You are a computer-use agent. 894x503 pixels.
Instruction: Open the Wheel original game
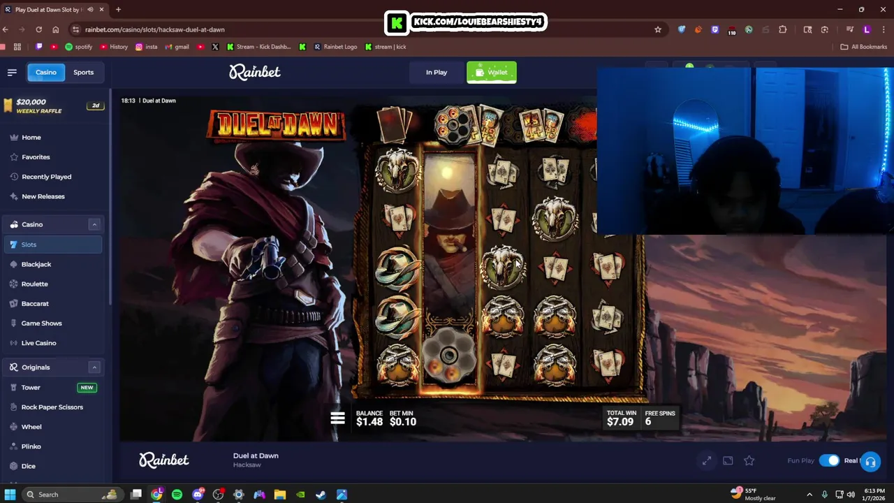(31, 427)
